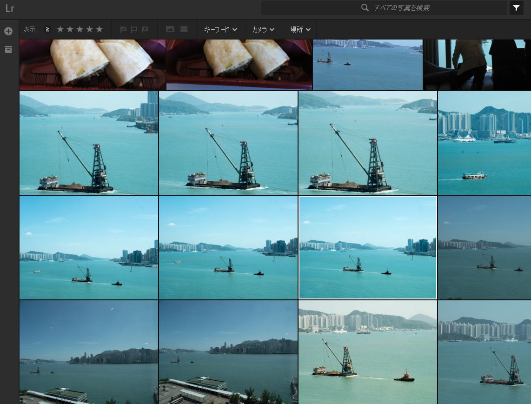
Task: Select third close-up crane barge thumbnail
Action: click(x=368, y=143)
